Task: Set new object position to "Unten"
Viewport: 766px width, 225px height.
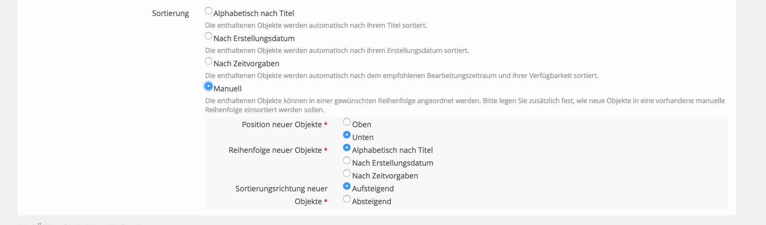Action: click(x=347, y=135)
